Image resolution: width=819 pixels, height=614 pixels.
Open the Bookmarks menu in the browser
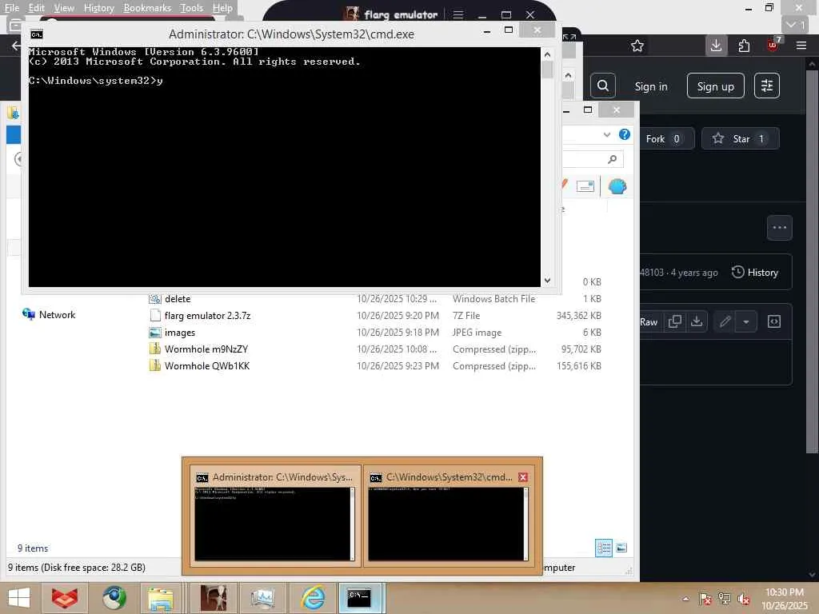[147, 8]
